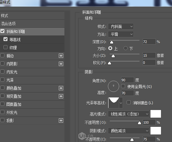Click the 深度 (D) slider handle
This screenshot has height=142, width=172.
coord(112,42)
